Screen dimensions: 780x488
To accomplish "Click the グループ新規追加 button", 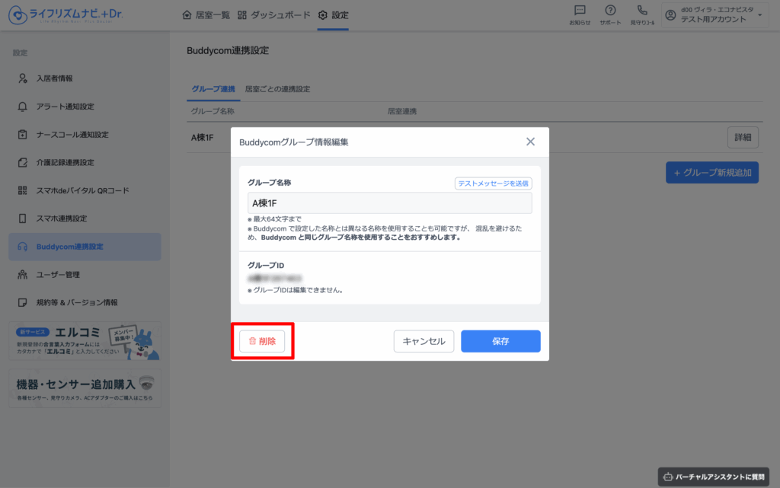I will 712,173.
